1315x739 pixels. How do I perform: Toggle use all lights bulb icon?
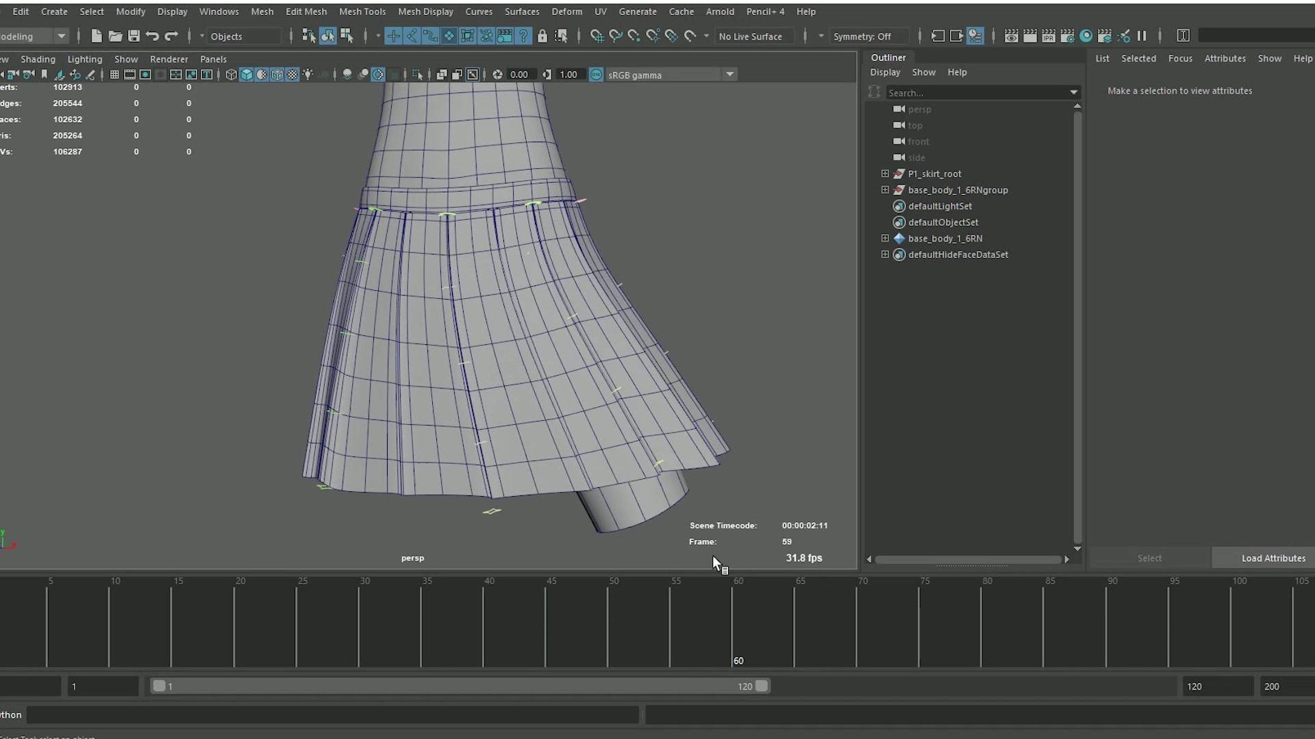(x=308, y=75)
